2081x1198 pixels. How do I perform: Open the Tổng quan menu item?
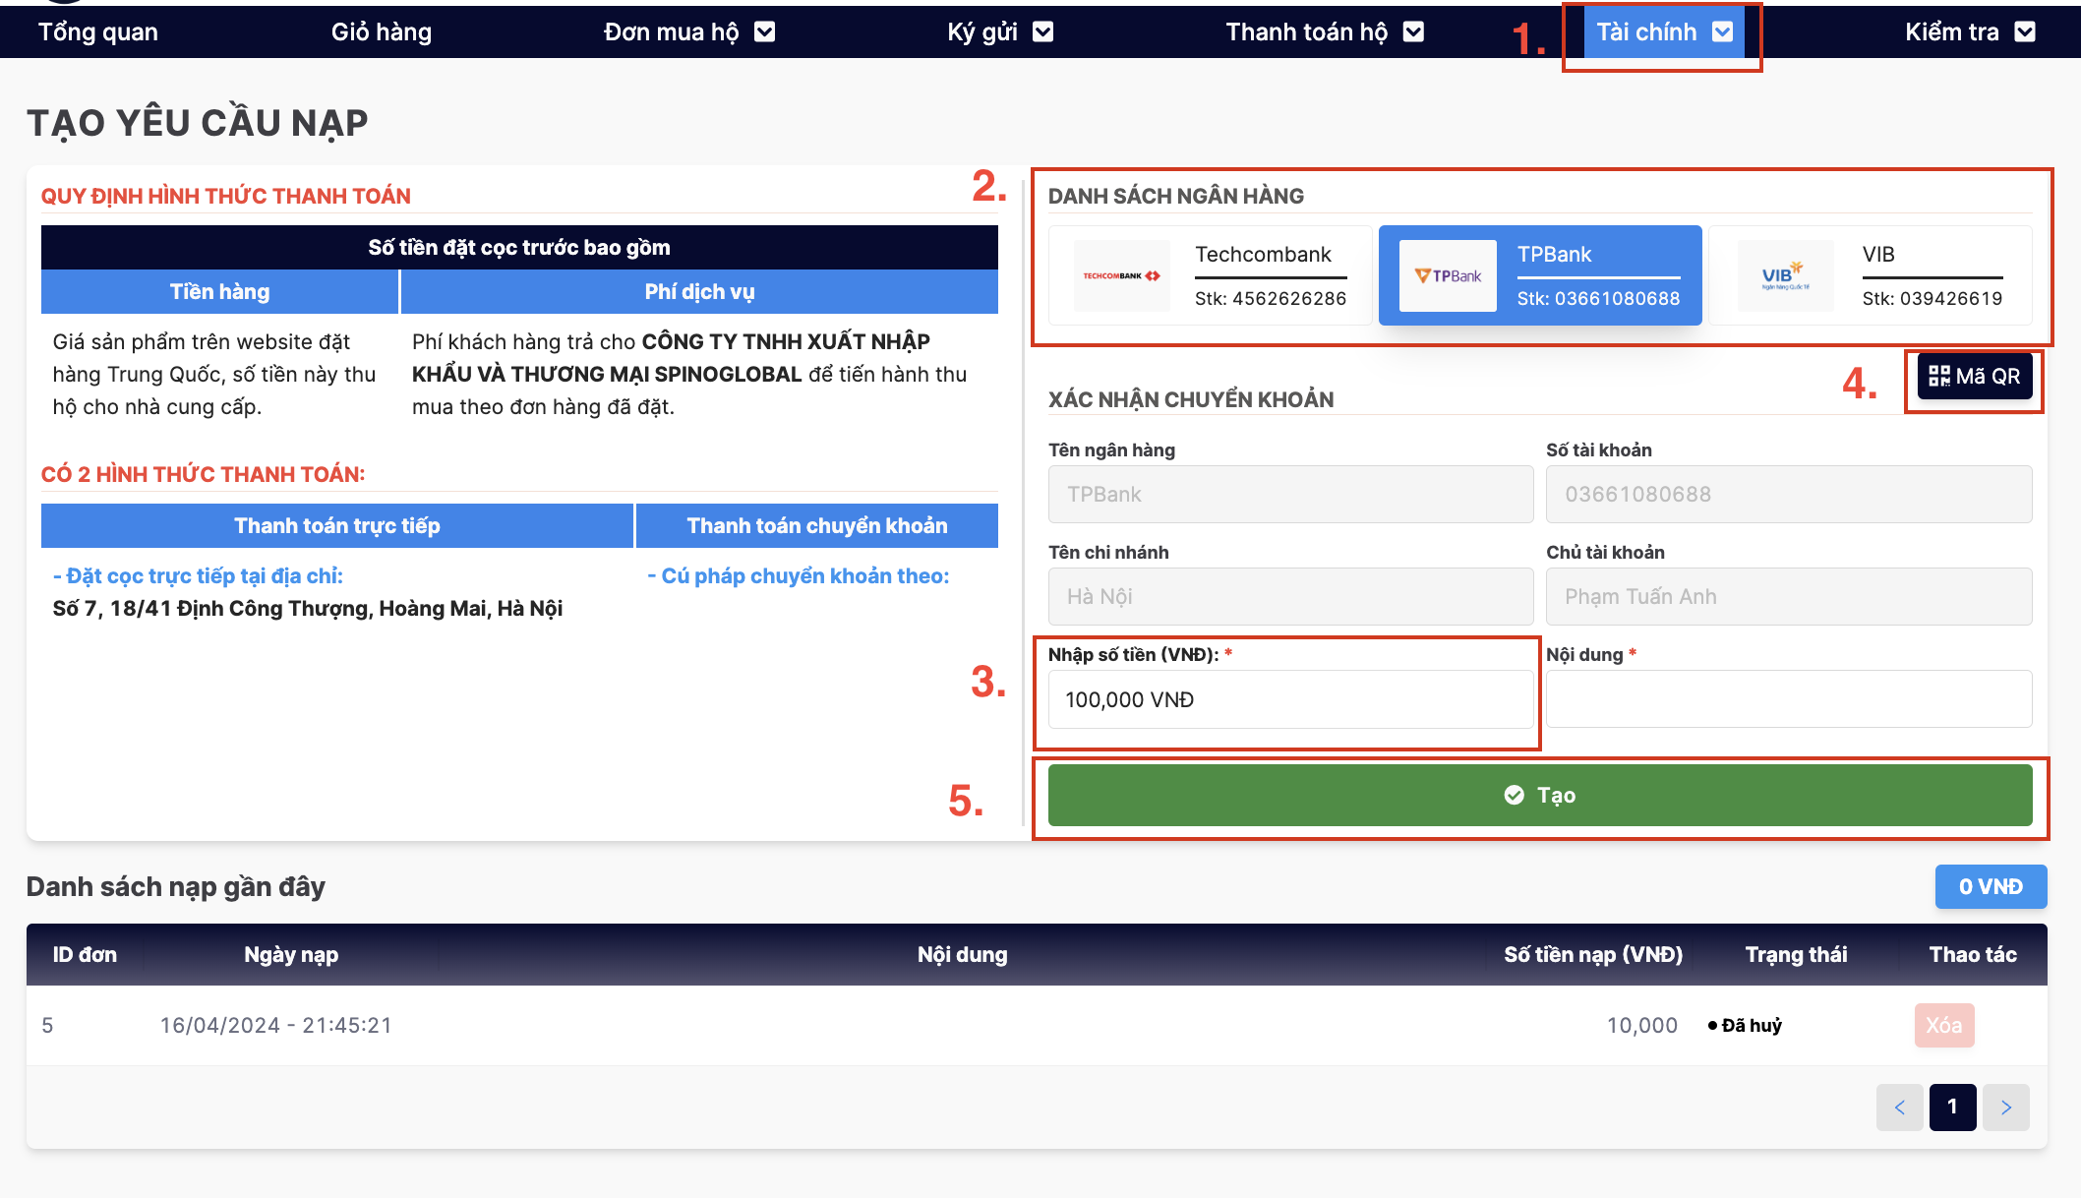click(98, 32)
